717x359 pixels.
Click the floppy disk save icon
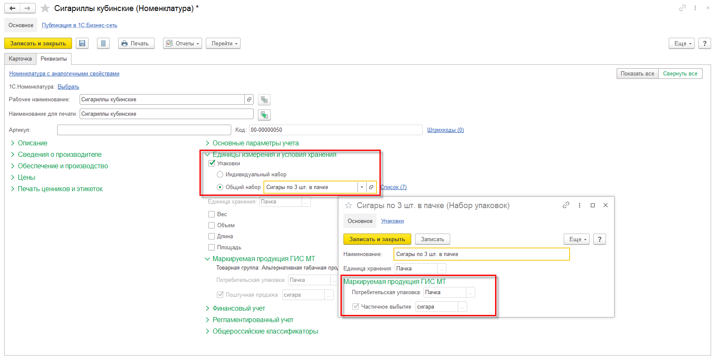click(82, 43)
